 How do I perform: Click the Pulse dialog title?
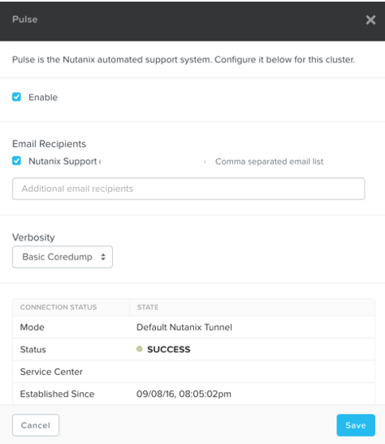pos(25,20)
